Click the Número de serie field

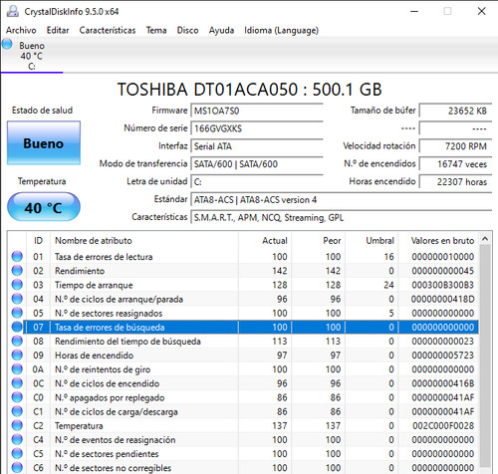pos(257,128)
